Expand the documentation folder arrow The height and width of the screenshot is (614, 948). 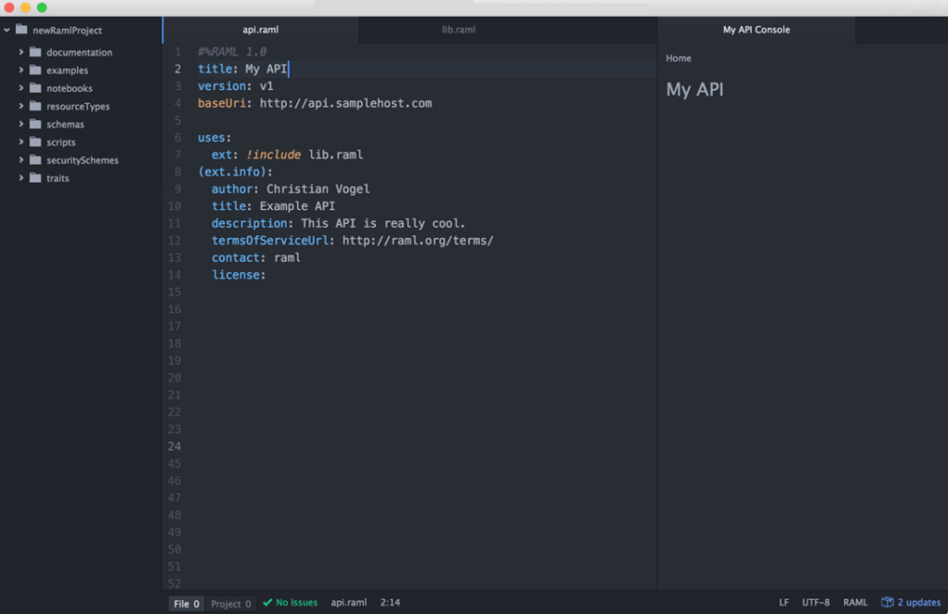[21, 52]
